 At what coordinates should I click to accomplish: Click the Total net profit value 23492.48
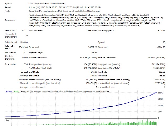pyautogui.click(x=23, y=47)
